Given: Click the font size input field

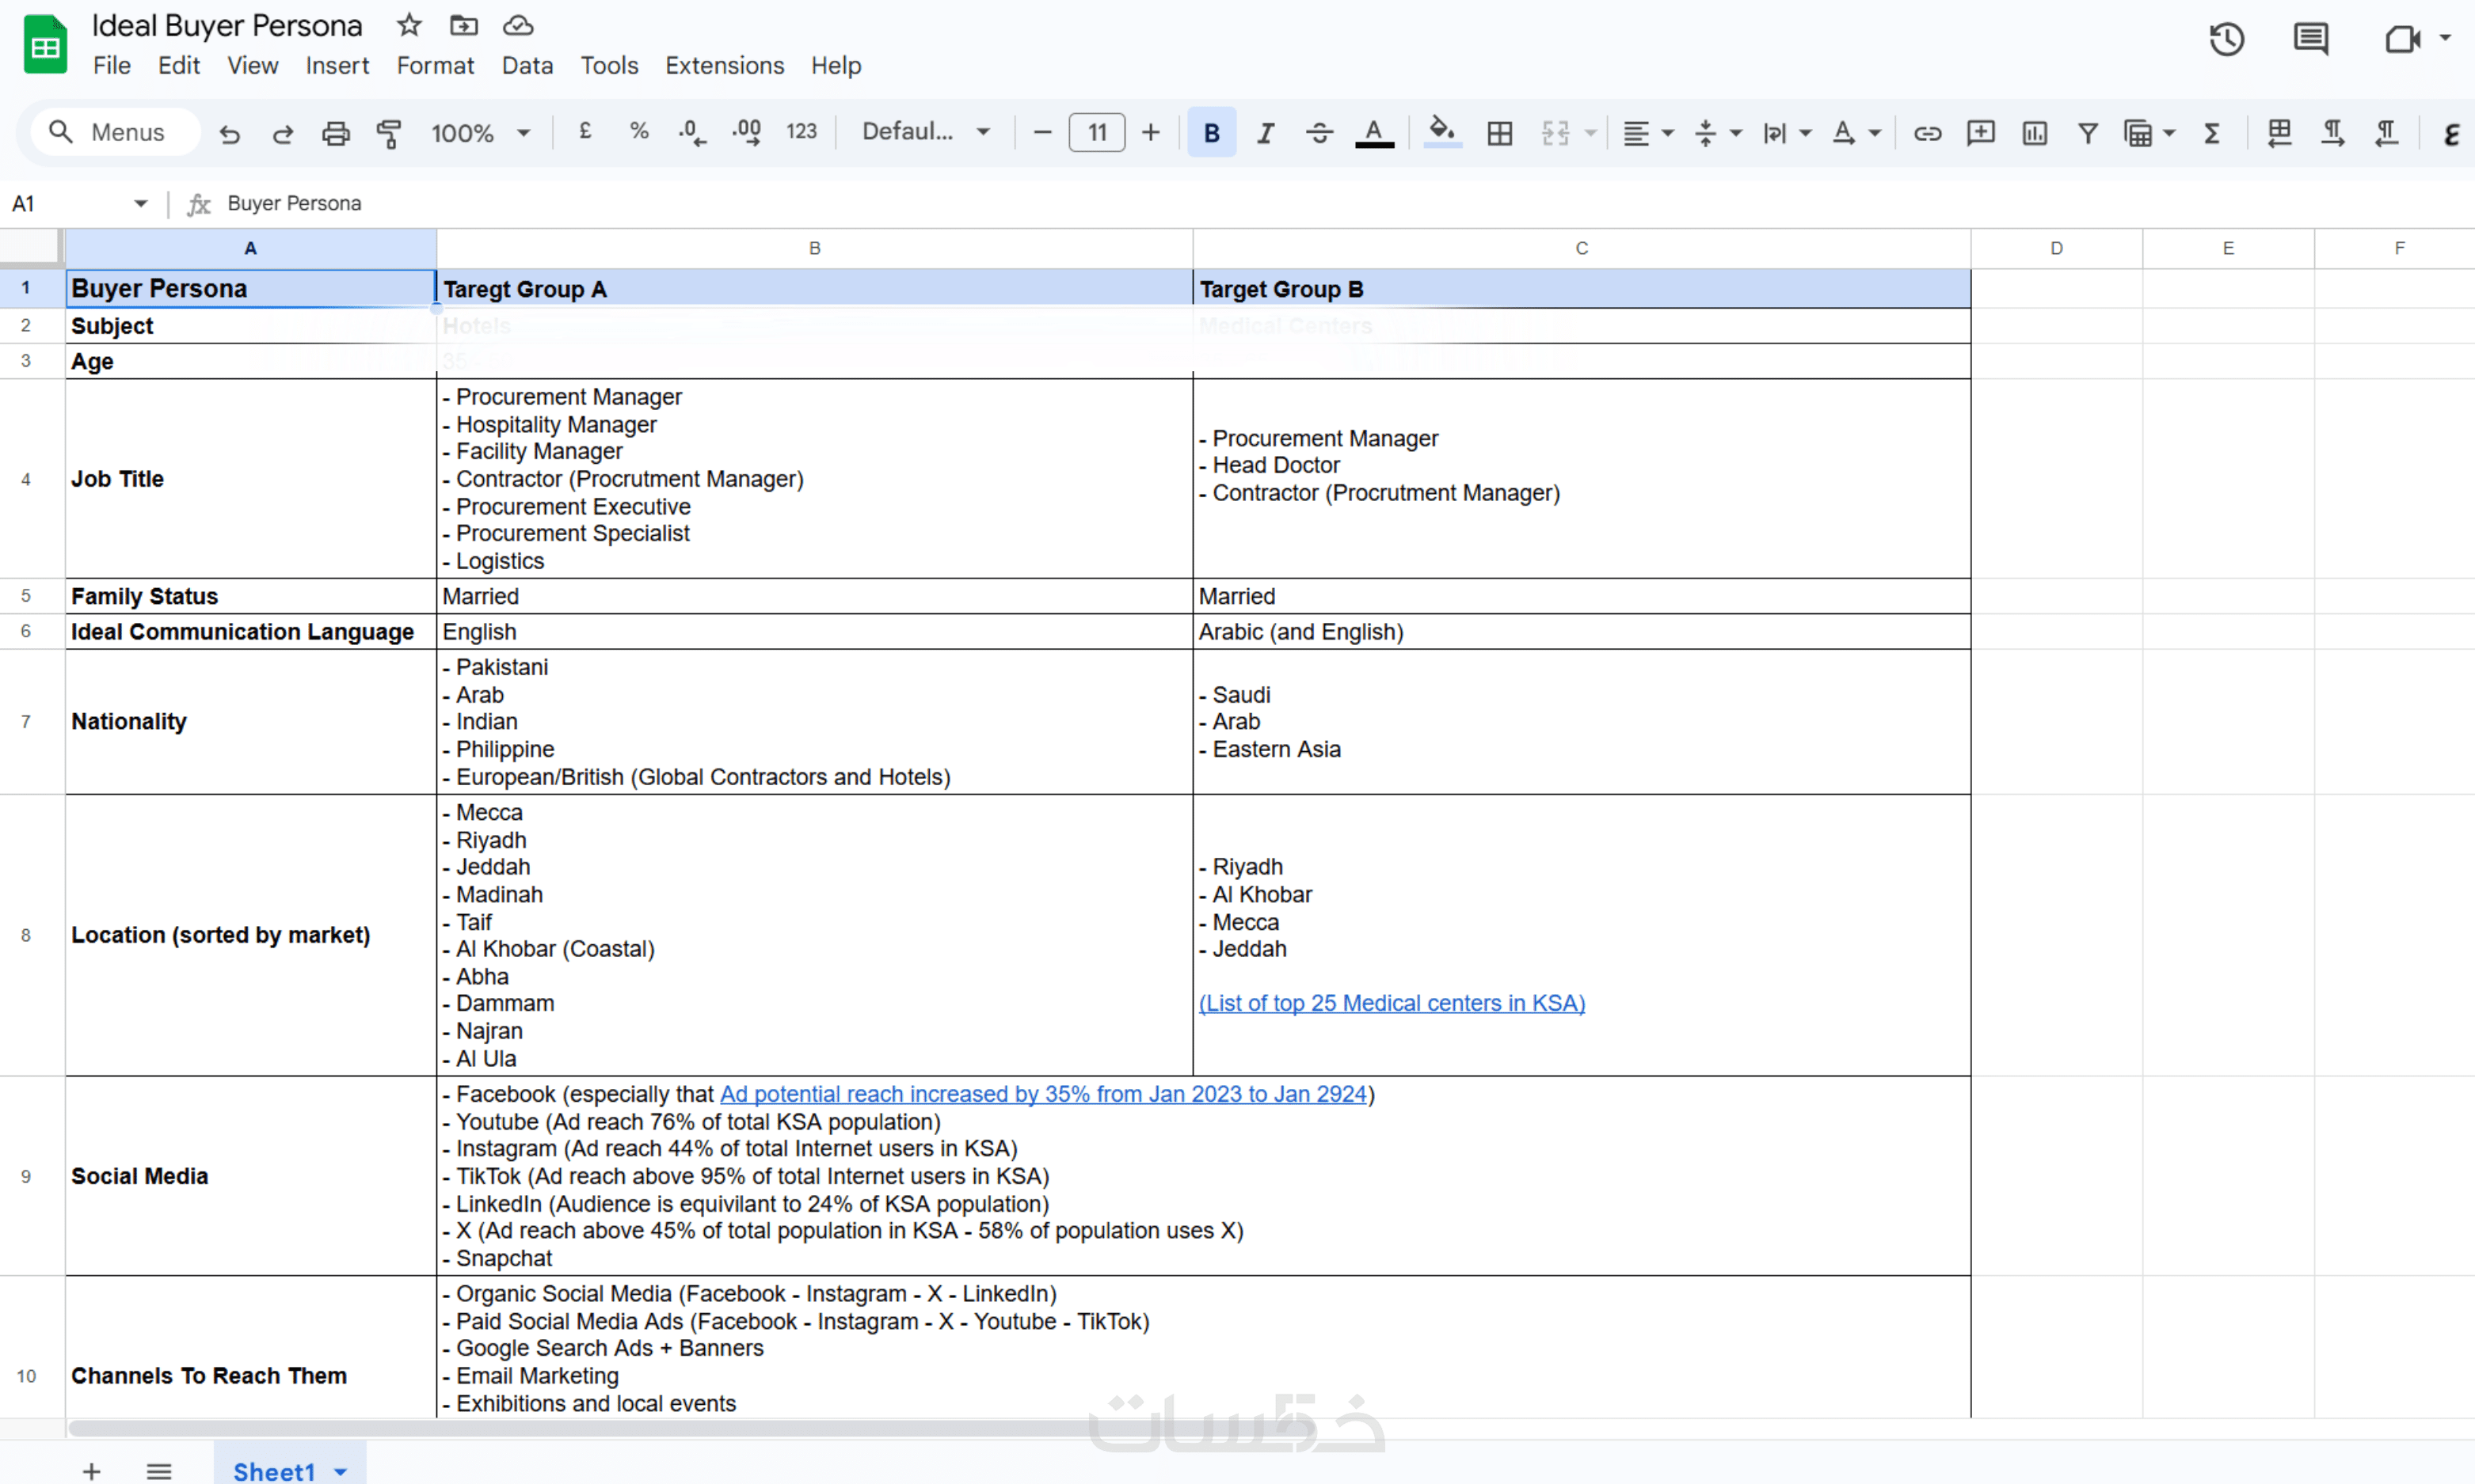Looking at the screenshot, I should coord(1096,133).
